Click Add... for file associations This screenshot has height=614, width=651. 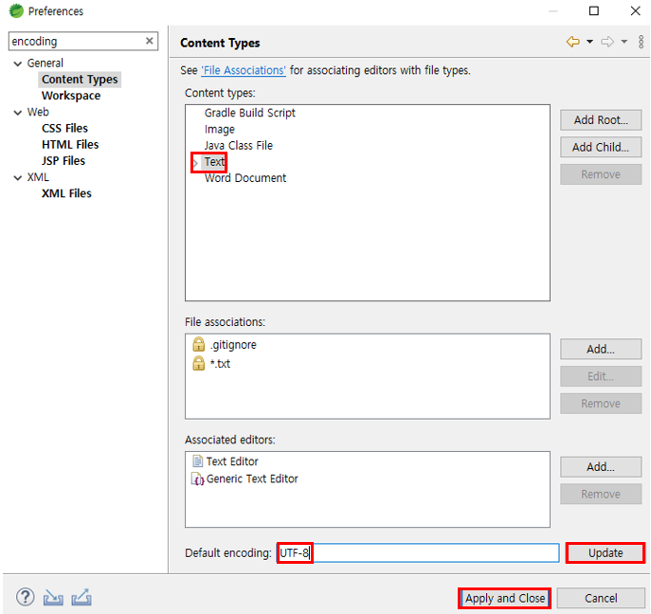601,349
